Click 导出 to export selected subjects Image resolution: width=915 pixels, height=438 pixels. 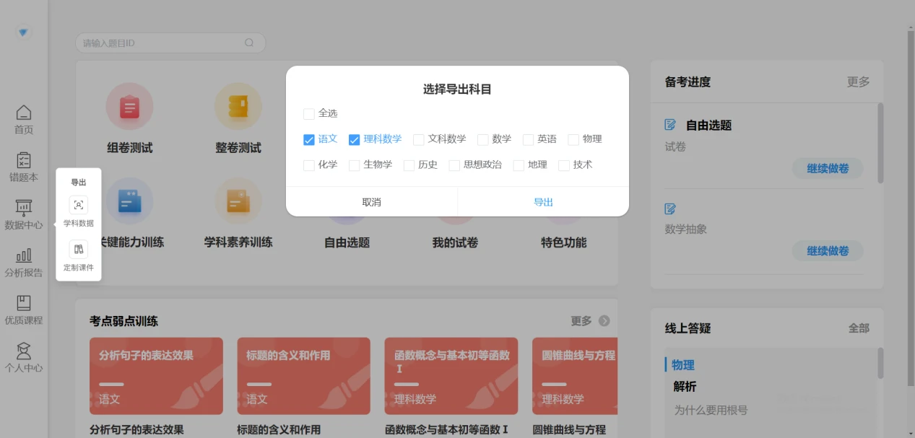(543, 202)
